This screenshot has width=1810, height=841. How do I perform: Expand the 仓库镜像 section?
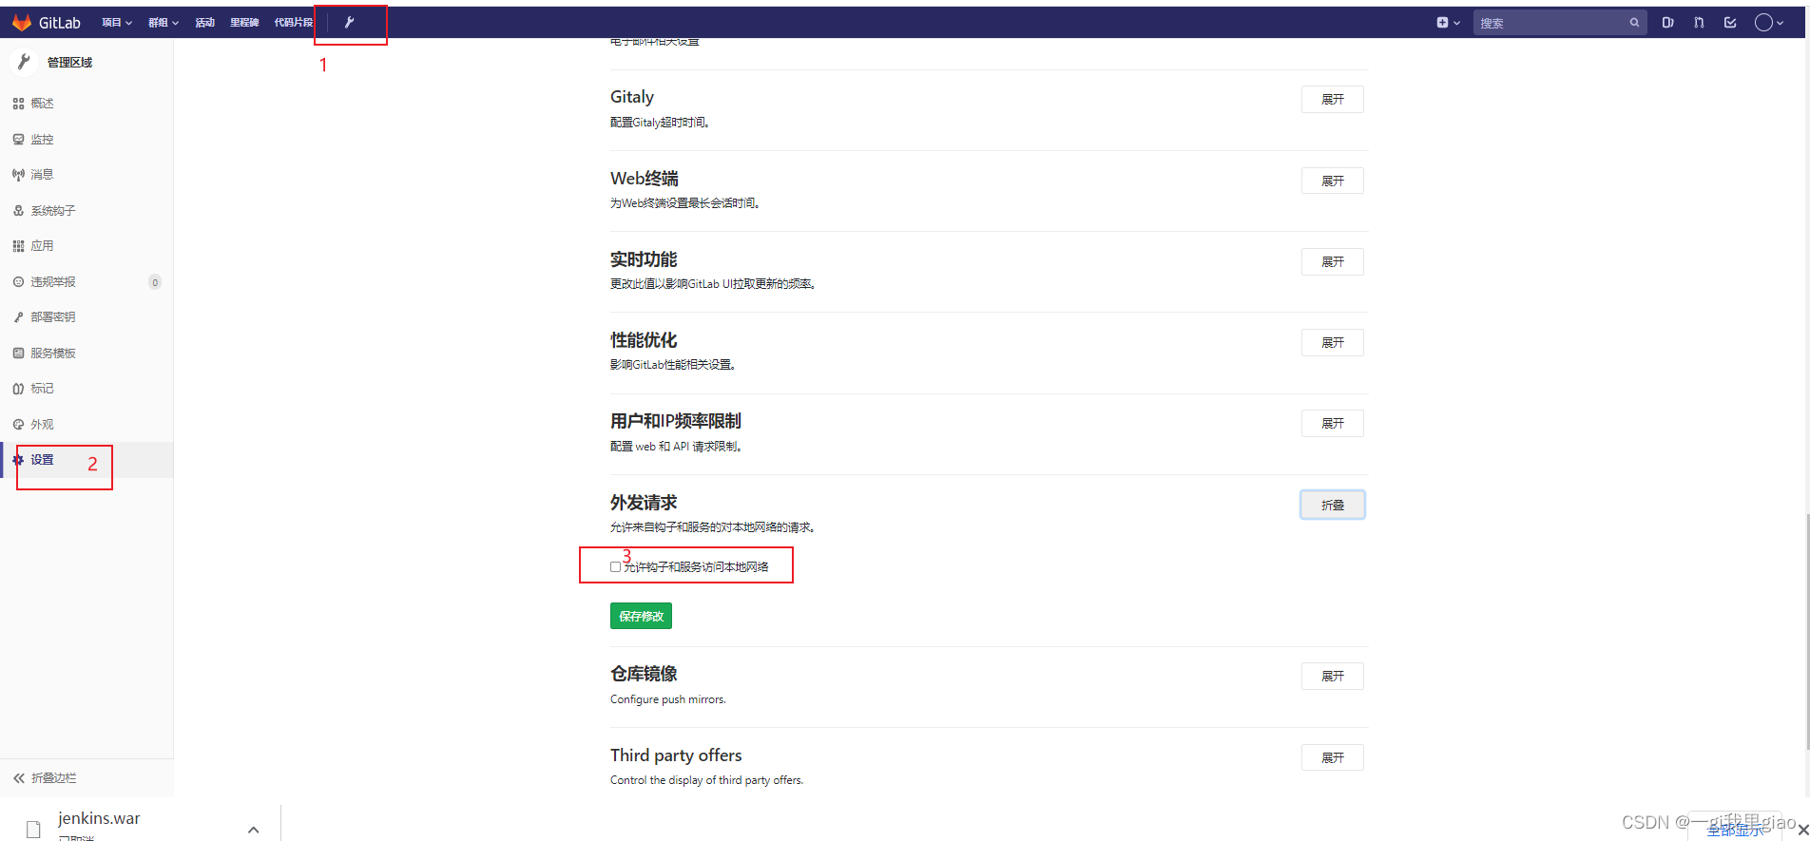coord(1333,677)
